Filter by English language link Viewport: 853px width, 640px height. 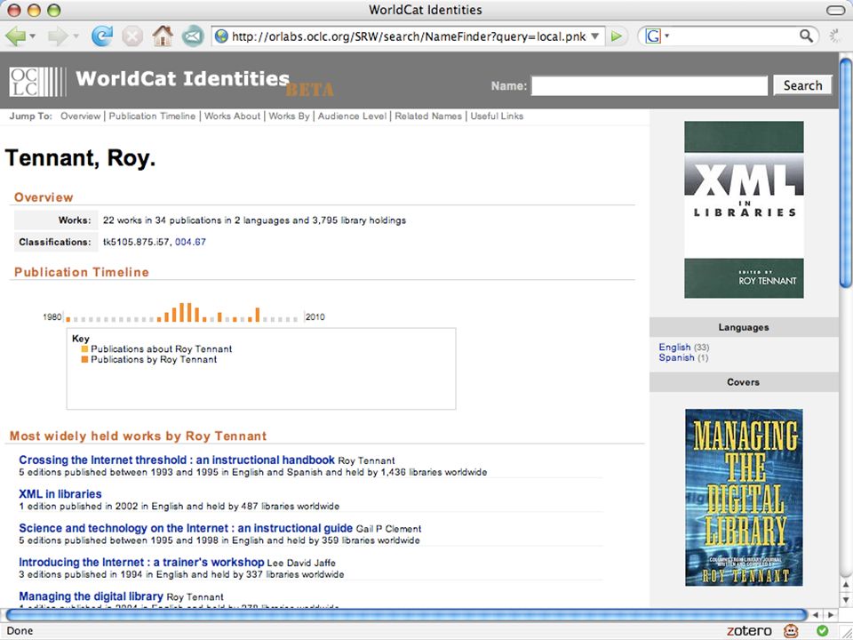pos(674,347)
